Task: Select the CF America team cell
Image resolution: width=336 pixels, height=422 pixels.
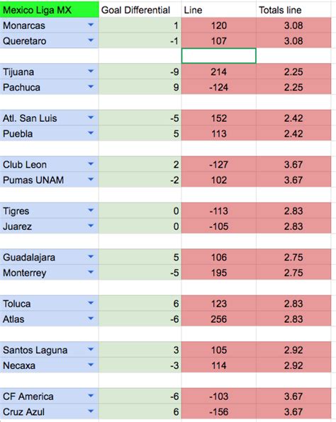Action: pos(50,397)
